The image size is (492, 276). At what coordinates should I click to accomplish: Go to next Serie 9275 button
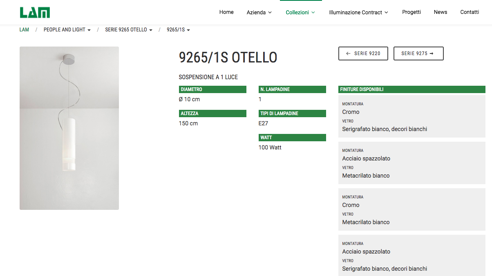pos(418,53)
